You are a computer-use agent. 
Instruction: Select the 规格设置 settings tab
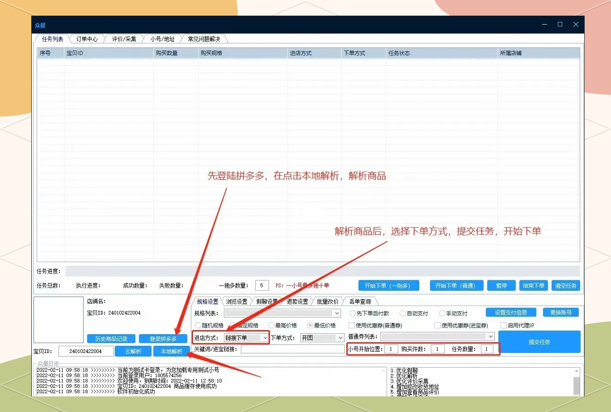point(207,302)
